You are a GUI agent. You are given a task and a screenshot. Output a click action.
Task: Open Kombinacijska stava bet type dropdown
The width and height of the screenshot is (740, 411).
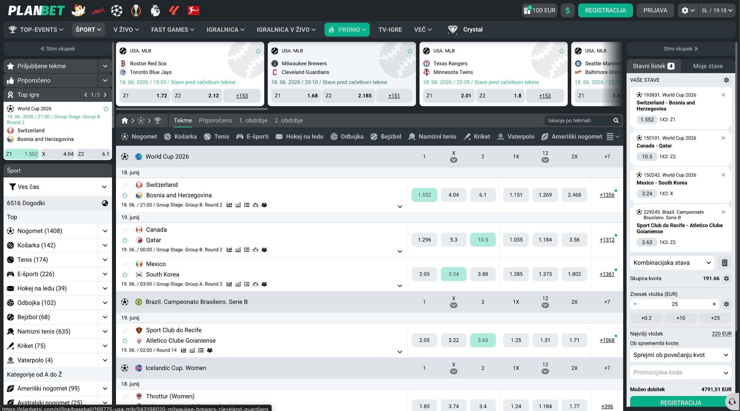point(672,262)
